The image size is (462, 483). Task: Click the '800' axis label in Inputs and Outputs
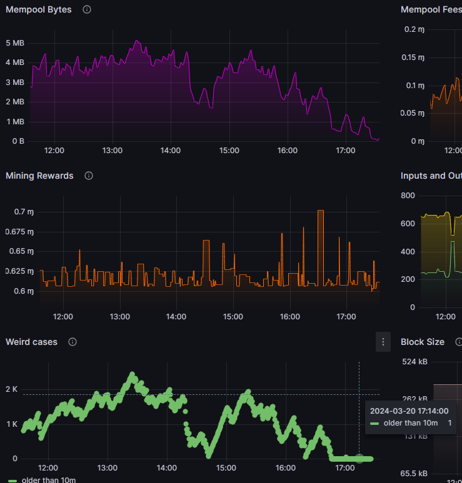point(408,196)
